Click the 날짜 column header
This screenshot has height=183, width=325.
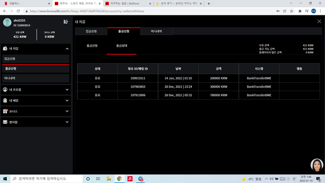[178, 69]
